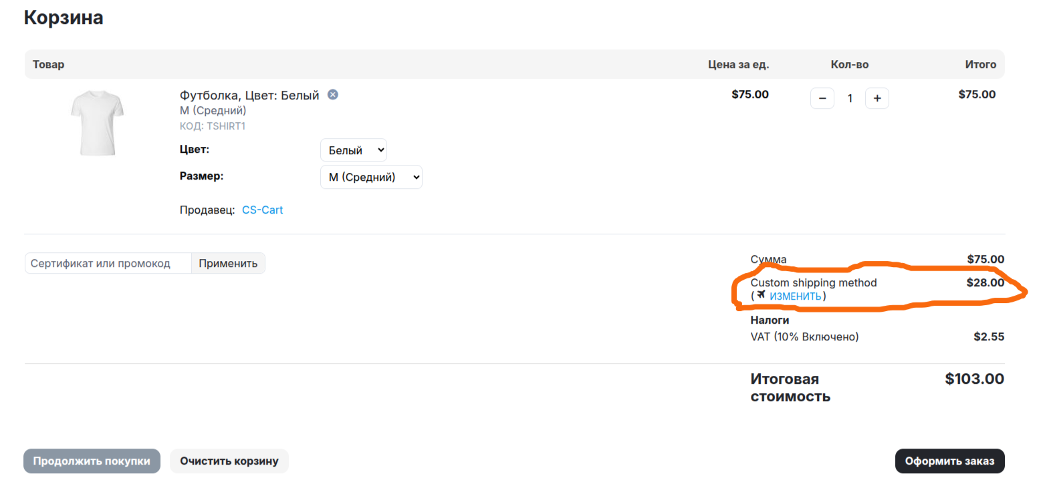Click the Очистить корзину button
1049x498 pixels.
[229, 461]
